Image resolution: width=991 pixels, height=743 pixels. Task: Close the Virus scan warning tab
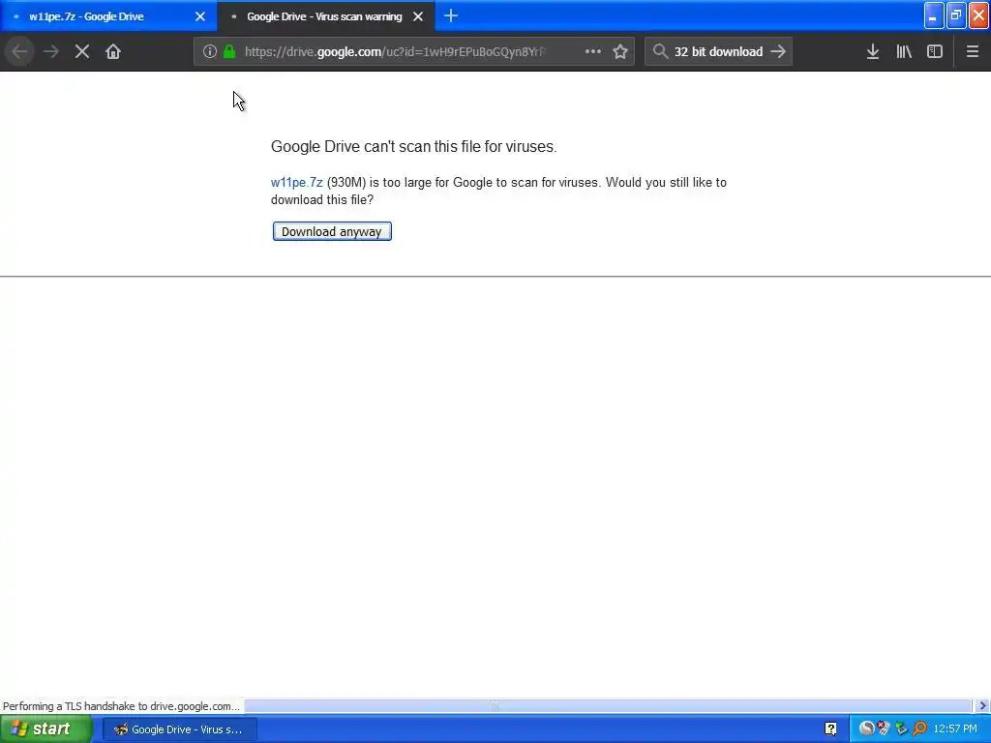point(418,16)
